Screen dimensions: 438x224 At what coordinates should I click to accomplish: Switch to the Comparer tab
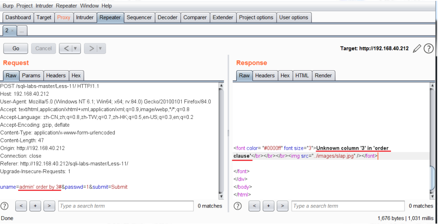[x=195, y=17]
